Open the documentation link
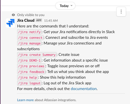 coord(84,89)
